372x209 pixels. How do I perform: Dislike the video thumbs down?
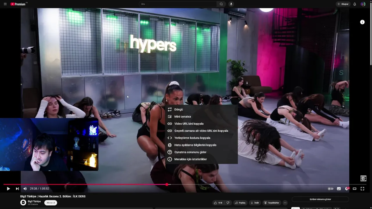228,203
